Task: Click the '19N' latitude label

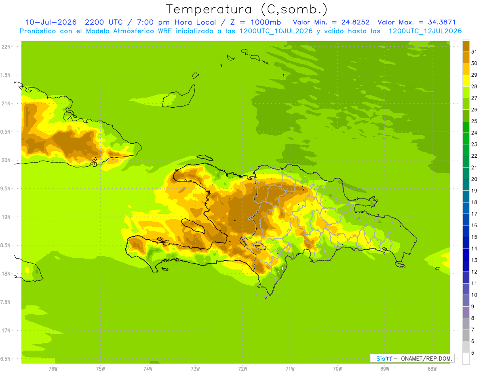Action: [x=6, y=217]
